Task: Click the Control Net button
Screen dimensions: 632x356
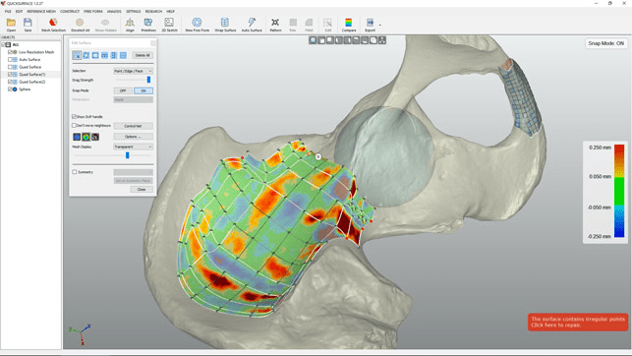Action: (133, 126)
